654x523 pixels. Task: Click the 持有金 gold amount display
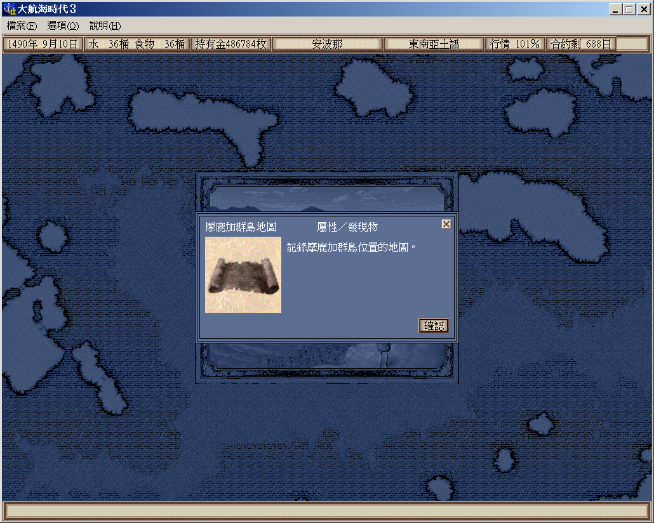pyautogui.click(x=231, y=44)
